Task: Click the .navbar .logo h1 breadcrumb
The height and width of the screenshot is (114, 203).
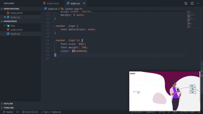Action: coord(73,9)
